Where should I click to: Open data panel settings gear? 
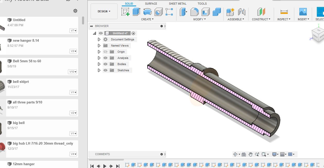(75, 11)
